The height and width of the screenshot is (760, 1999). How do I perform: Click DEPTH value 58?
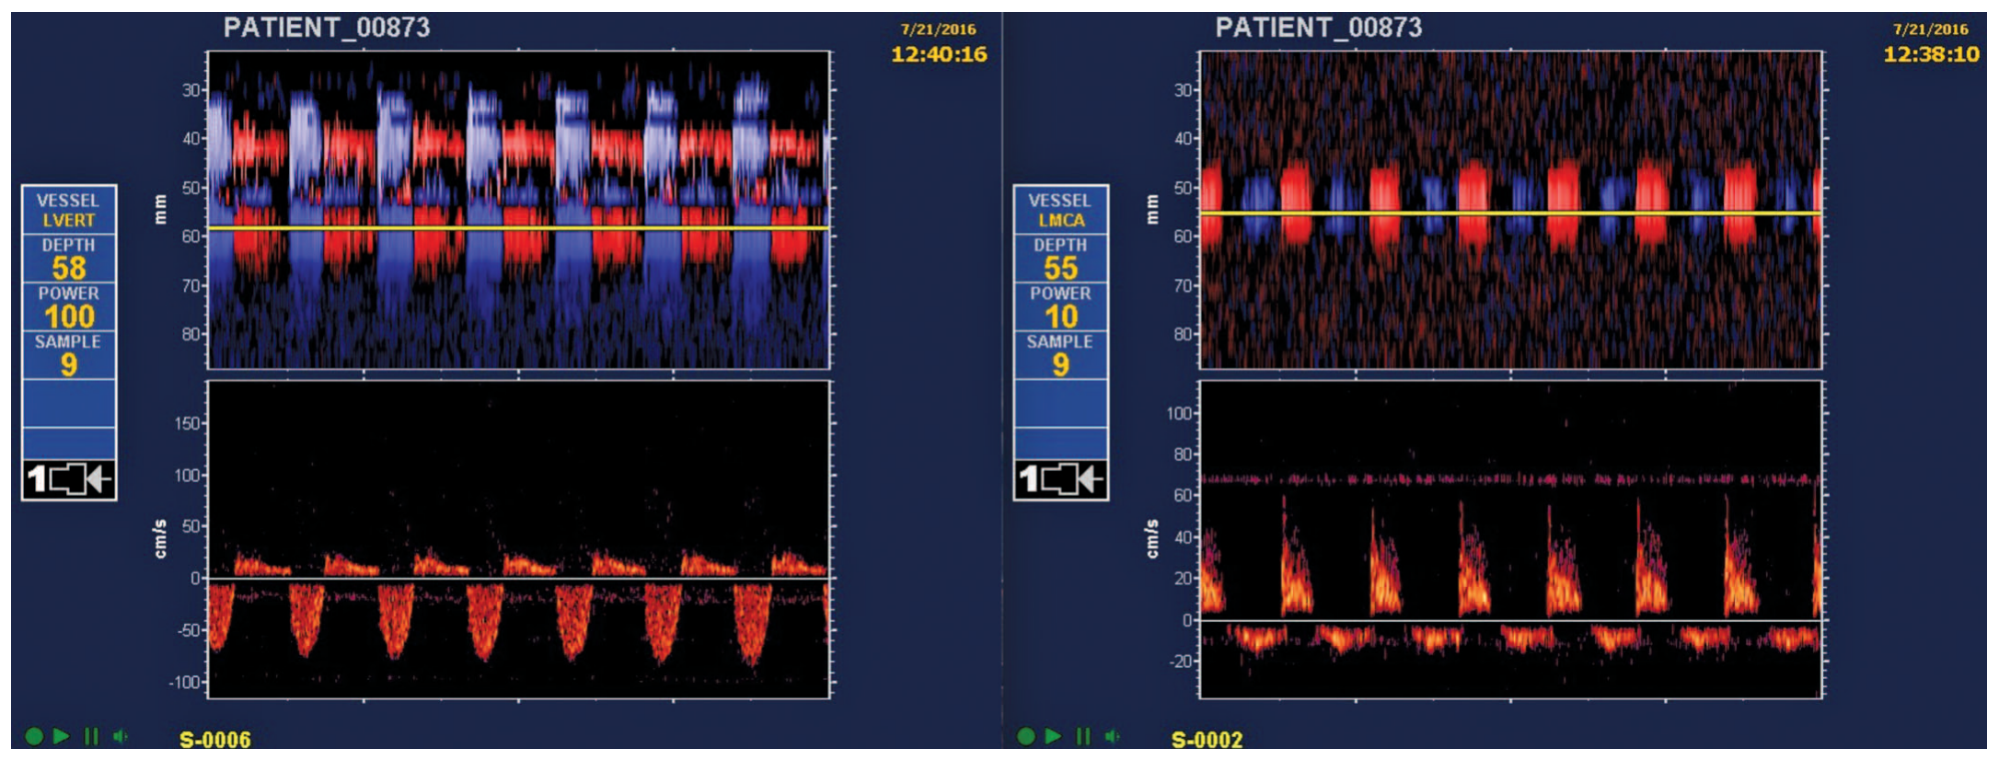tap(69, 269)
